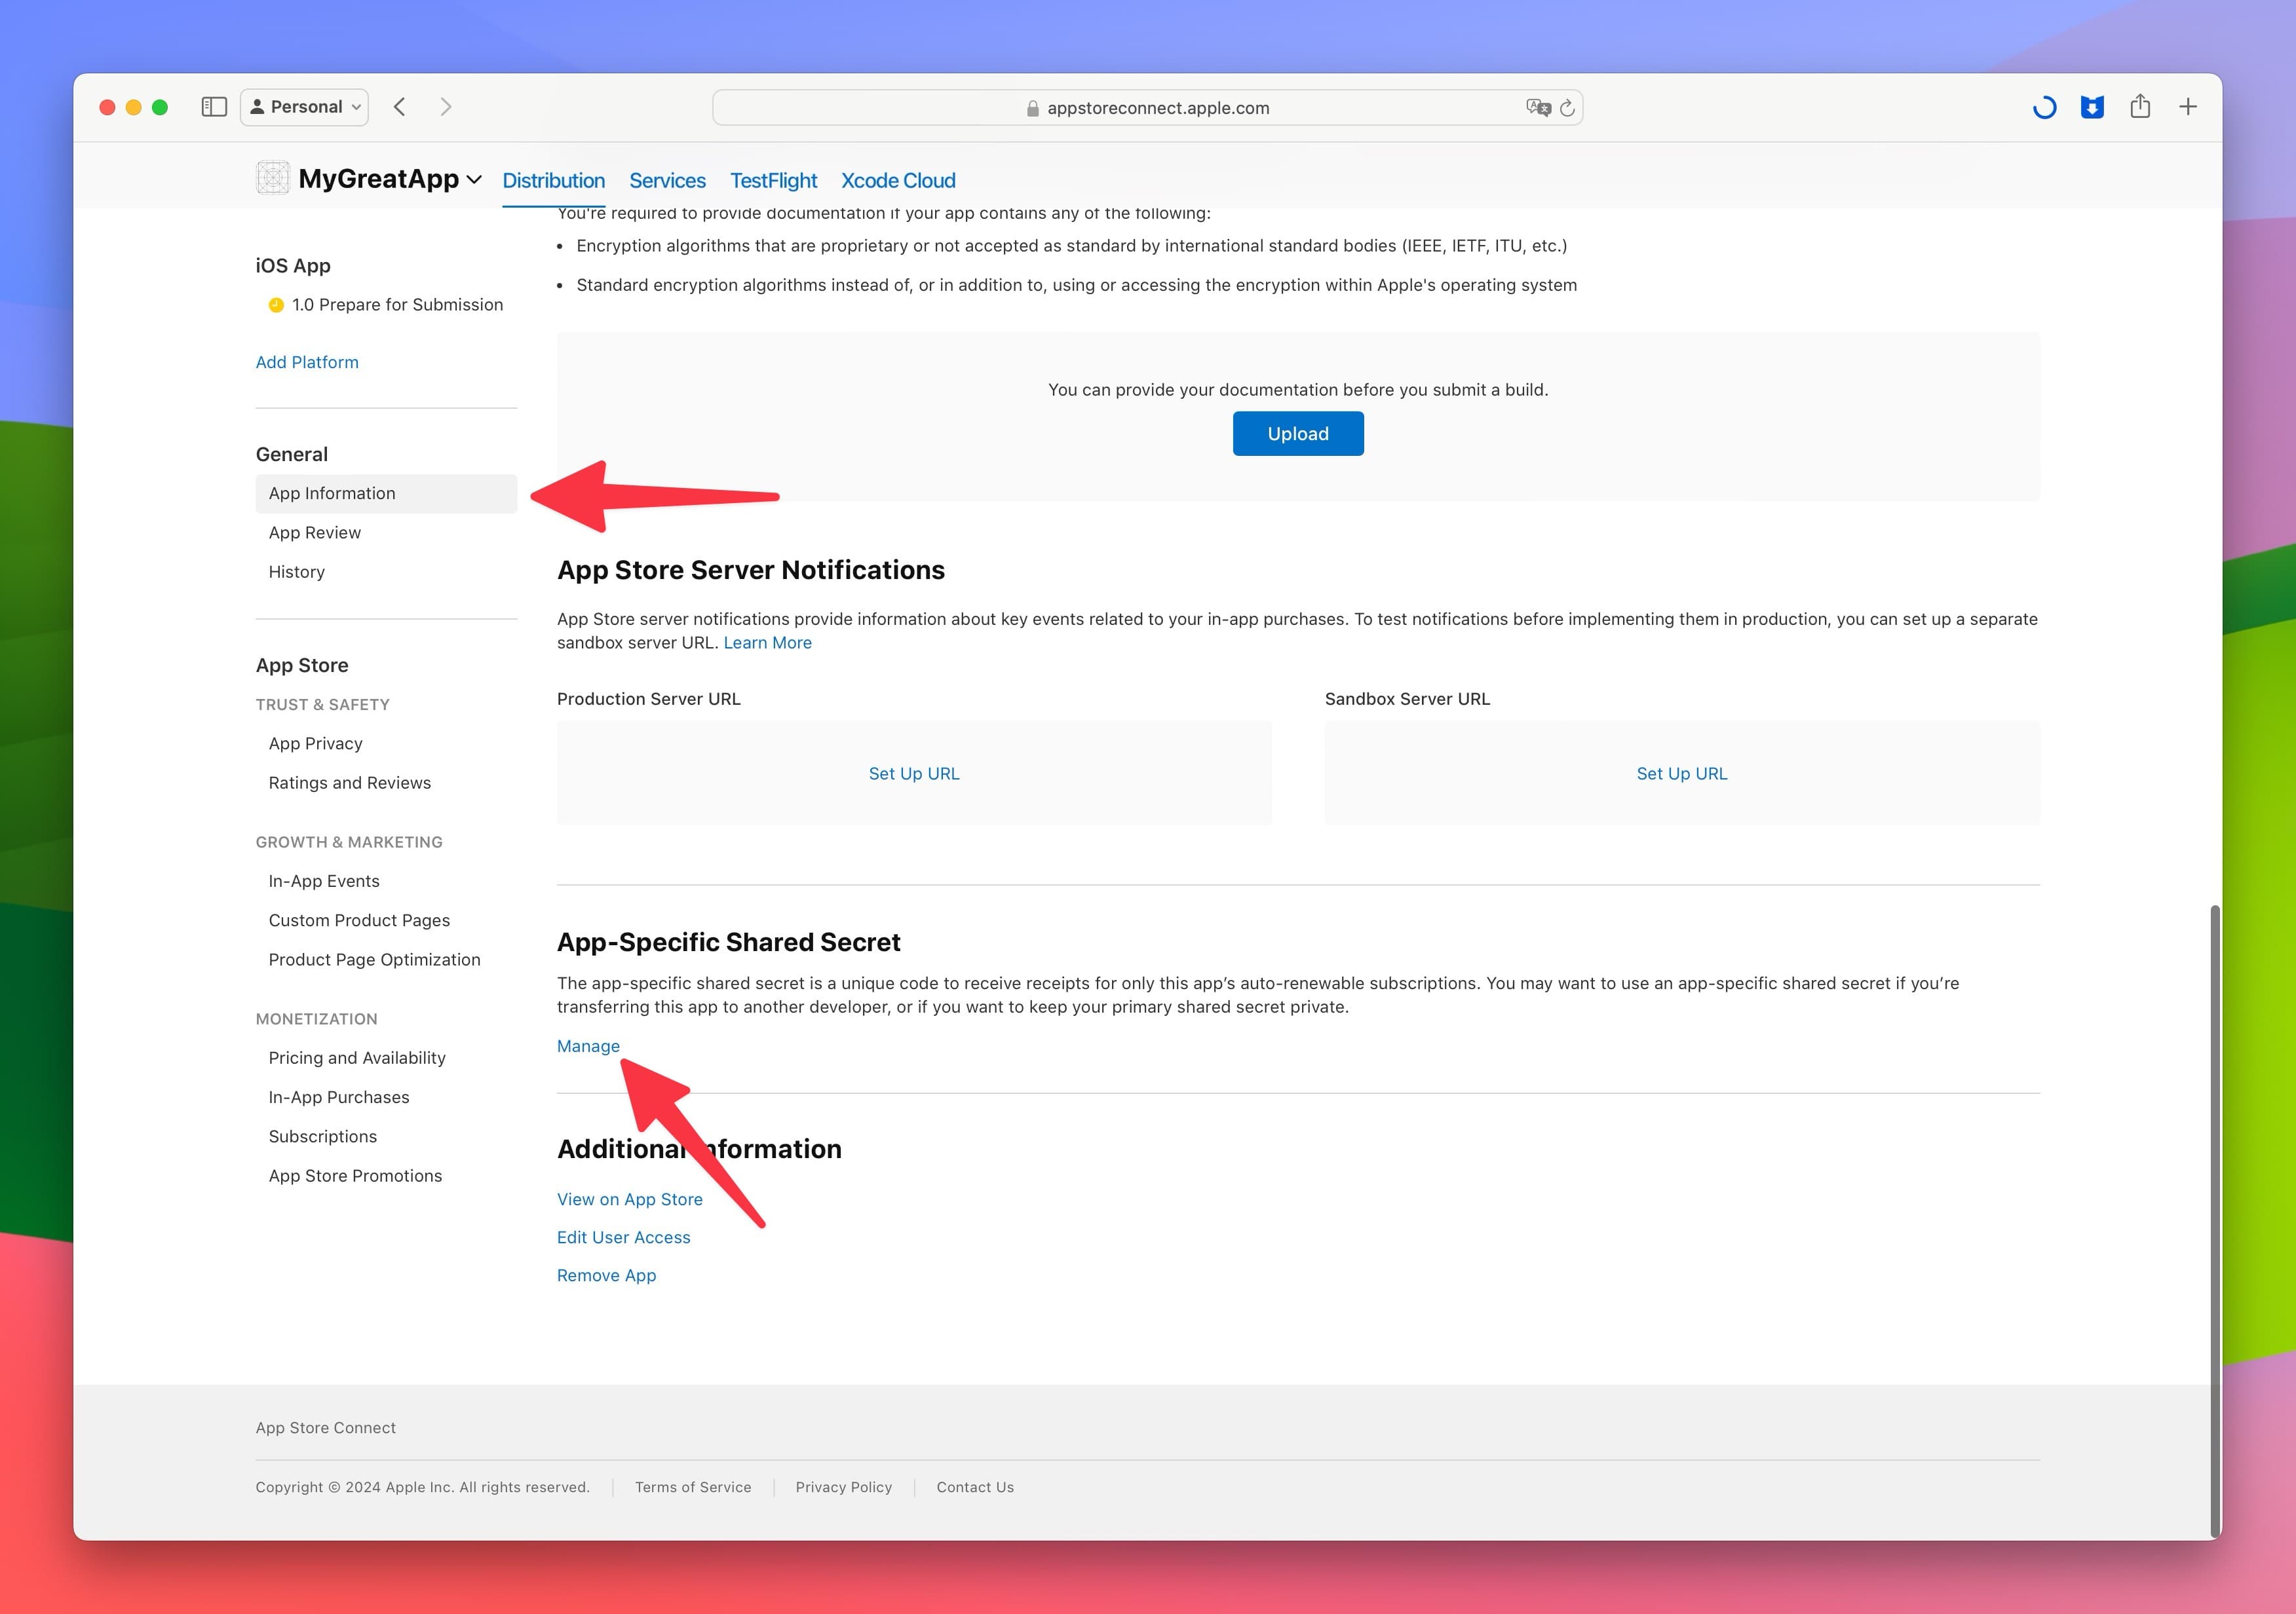Click the blue Upload button
The width and height of the screenshot is (2296, 1614).
[1298, 434]
